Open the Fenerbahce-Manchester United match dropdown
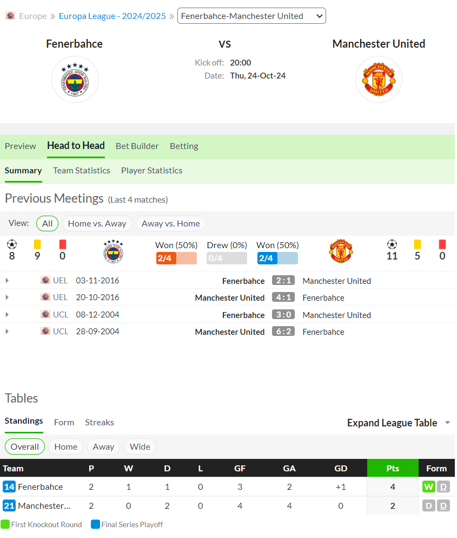The width and height of the screenshot is (457, 538). pos(253,16)
